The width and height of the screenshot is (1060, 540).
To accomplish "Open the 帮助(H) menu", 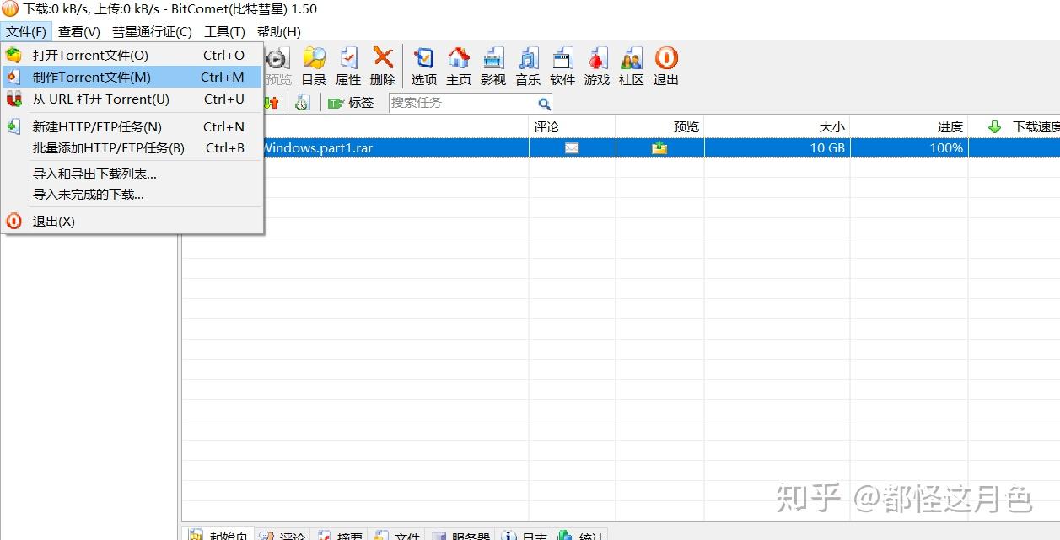I will (x=279, y=32).
